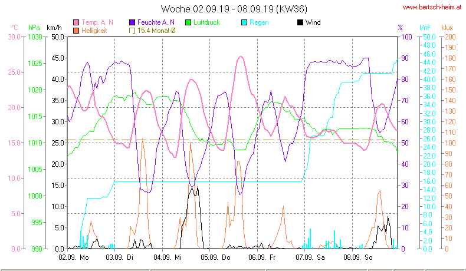Click the 44.0 rain axis value
The image size is (466, 271).
(x=429, y=62)
